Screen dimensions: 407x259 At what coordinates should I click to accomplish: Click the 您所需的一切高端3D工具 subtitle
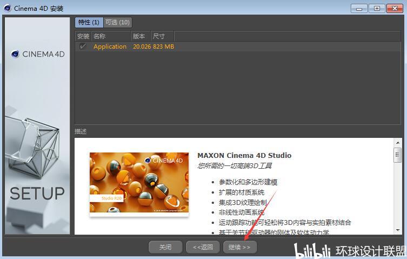point(235,166)
